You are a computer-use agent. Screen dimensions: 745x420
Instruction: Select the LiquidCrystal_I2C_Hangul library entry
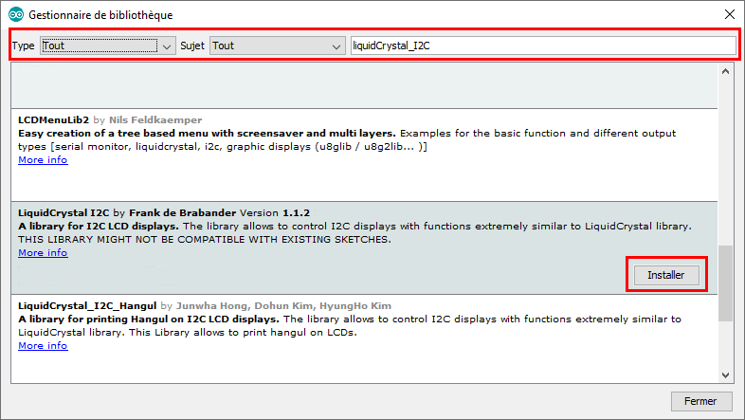coord(364,338)
